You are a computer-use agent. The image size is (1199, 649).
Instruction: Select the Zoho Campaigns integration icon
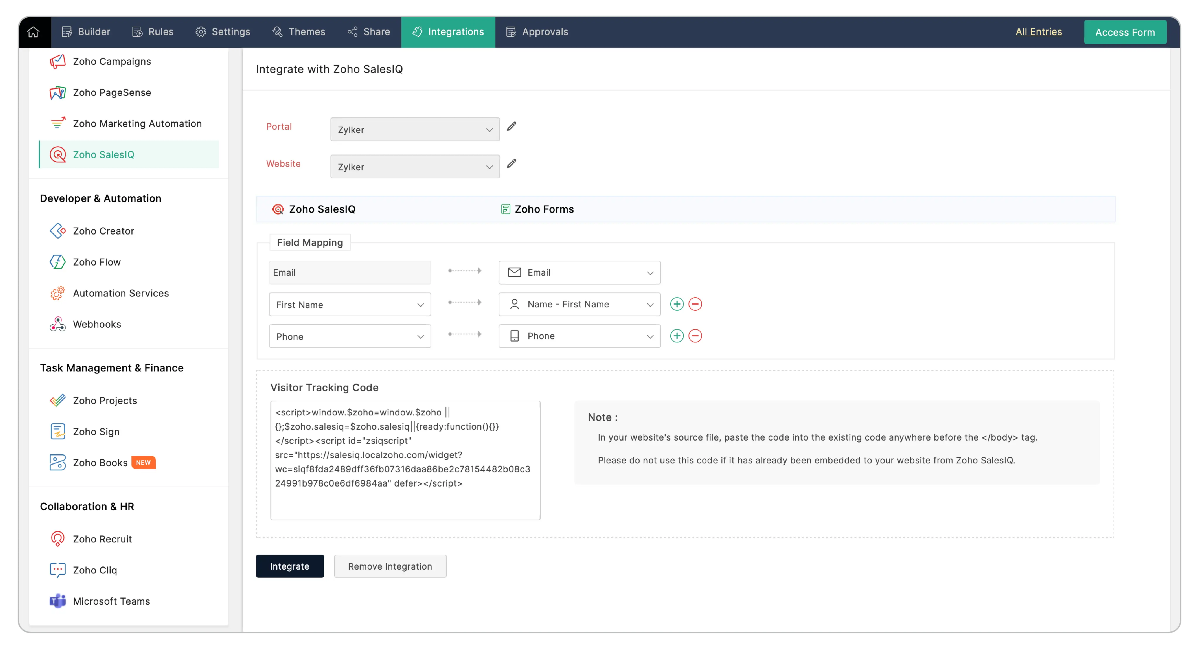(x=57, y=61)
